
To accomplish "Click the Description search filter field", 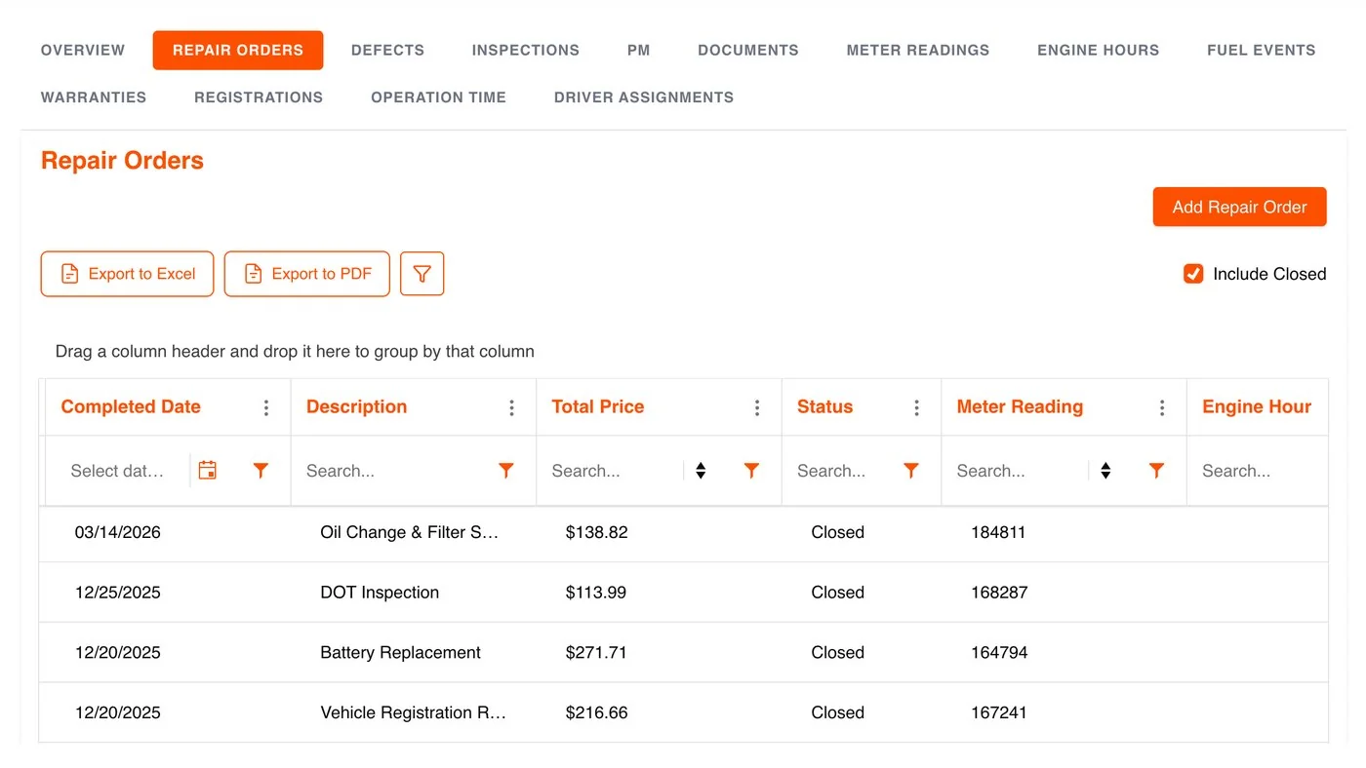I will click(395, 471).
